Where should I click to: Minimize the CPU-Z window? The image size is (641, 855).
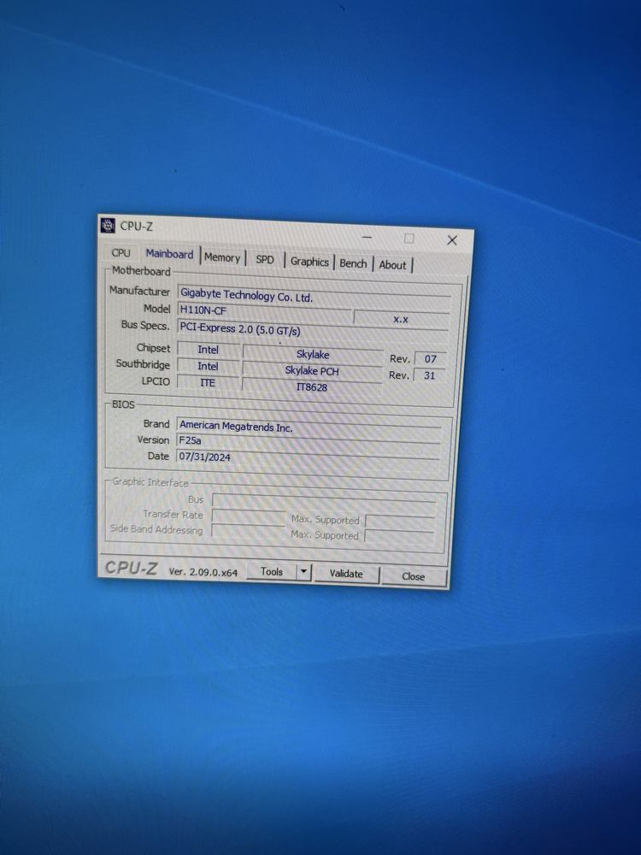[x=368, y=237]
